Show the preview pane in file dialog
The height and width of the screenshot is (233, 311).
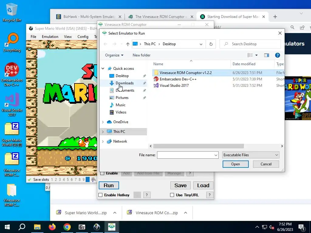point(267,55)
